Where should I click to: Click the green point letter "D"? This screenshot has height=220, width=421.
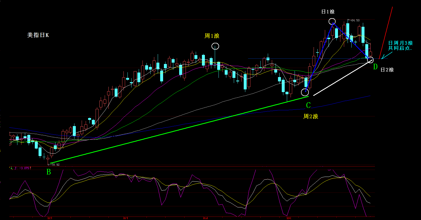[x=375, y=67]
